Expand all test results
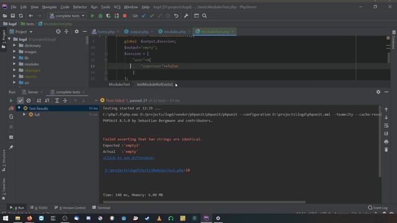The height and width of the screenshot is (223, 397). tap(57, 100)
